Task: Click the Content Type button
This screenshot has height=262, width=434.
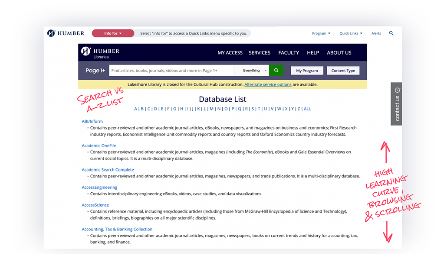Action: click(x=343, y=71)
